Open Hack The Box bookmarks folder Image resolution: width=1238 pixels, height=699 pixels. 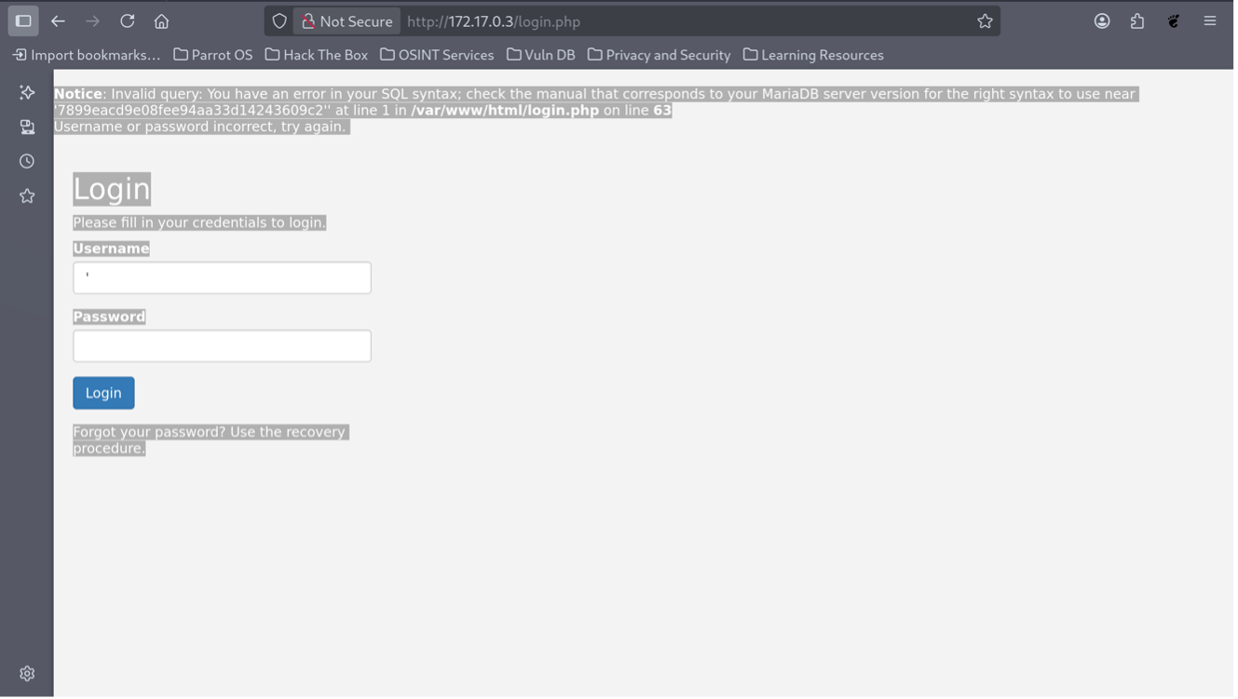[317, 55]
